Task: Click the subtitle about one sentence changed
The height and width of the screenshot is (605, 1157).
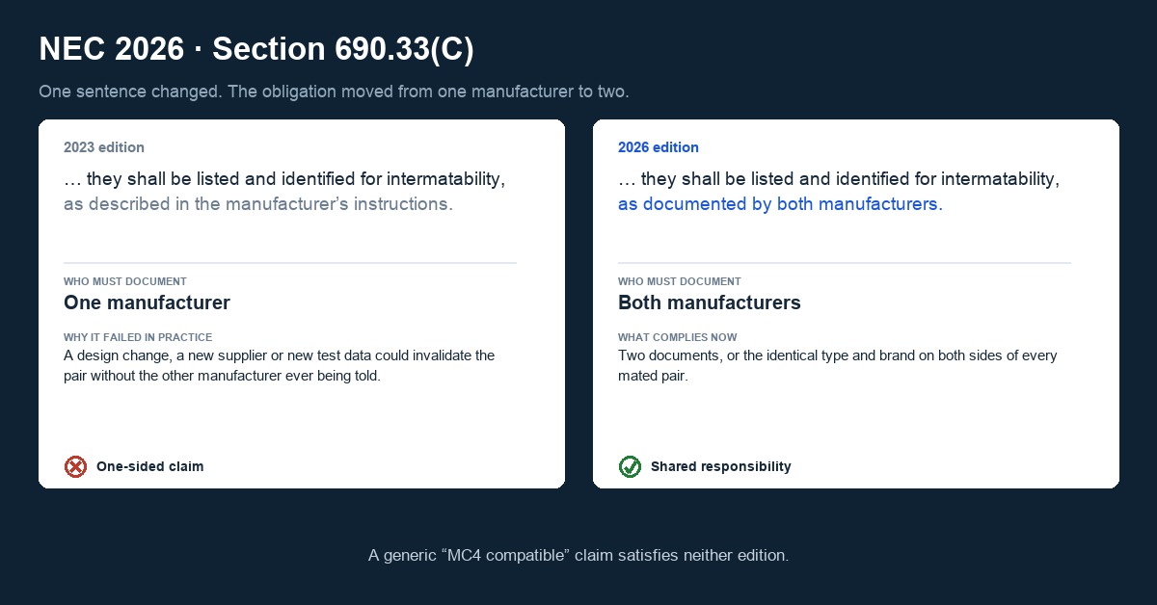Action: [x=334, y=92]
